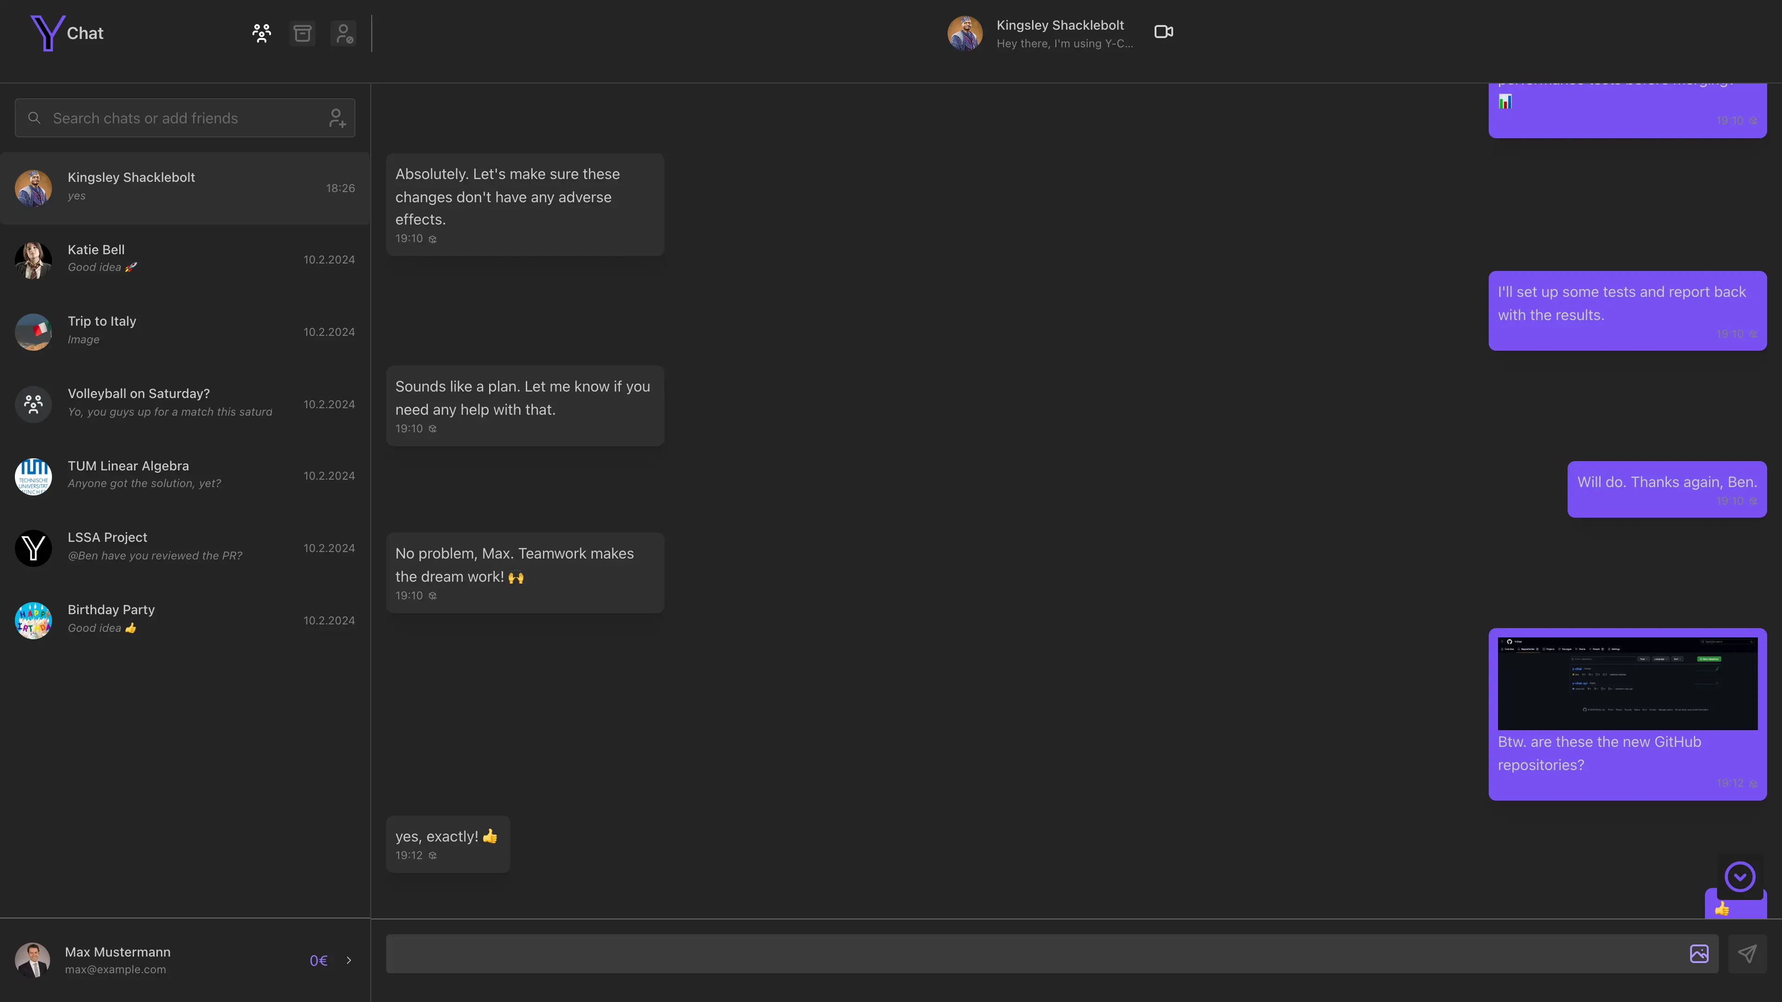Open the archived chats icon
Viewport: 1782px width, 1002px height.
pos(302,33)
